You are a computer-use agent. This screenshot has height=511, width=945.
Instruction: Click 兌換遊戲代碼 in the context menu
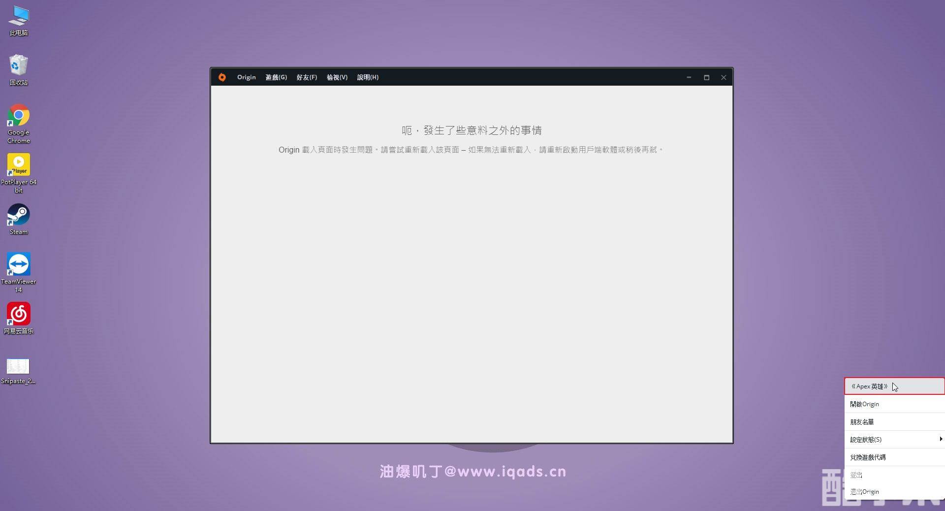click(868, 457)
